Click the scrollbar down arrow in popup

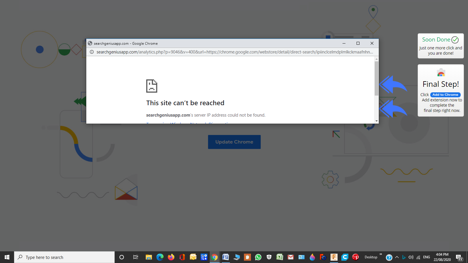point(376,121)
